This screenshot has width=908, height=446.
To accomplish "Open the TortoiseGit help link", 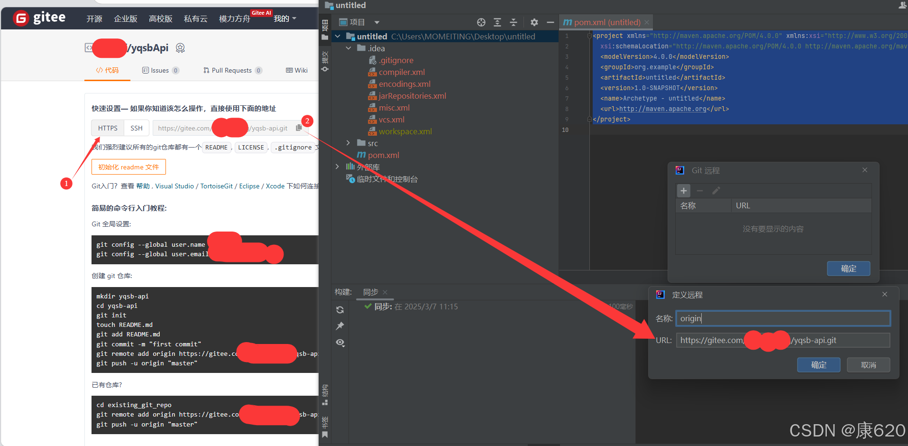I will tap(216, 186).
